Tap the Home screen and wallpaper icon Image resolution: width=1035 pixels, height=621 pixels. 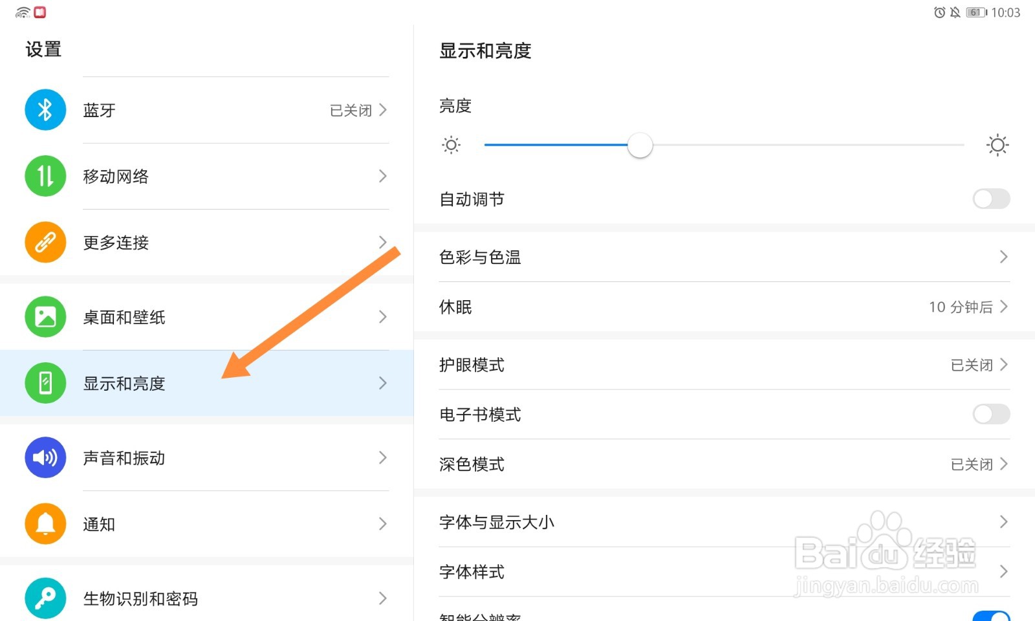[x=45, y=317]
